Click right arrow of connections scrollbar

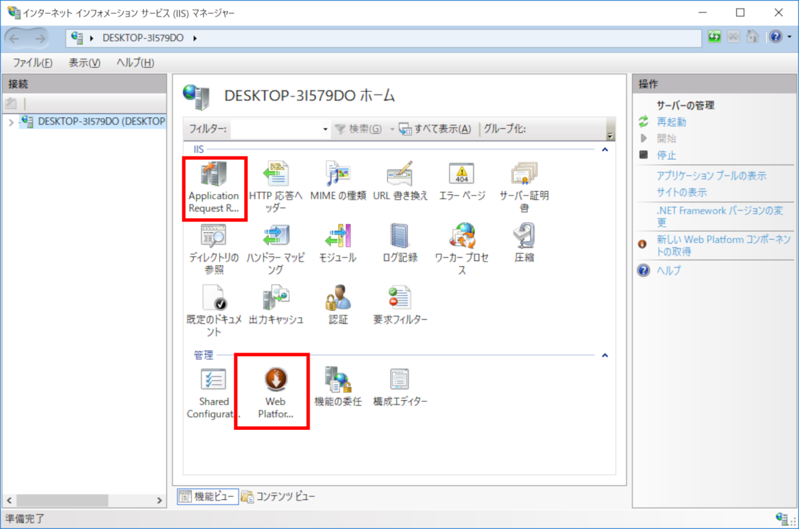pos(160,500)
